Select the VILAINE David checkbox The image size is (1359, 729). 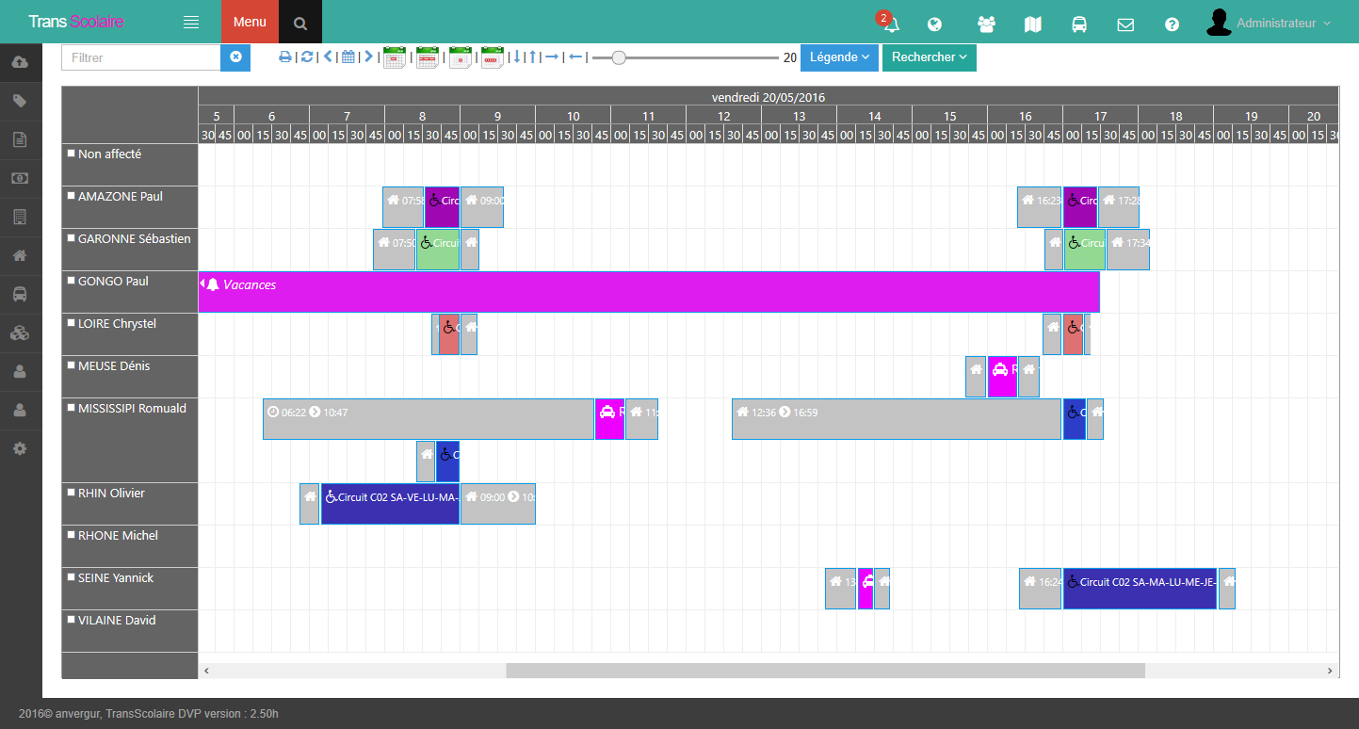(71, 620)
